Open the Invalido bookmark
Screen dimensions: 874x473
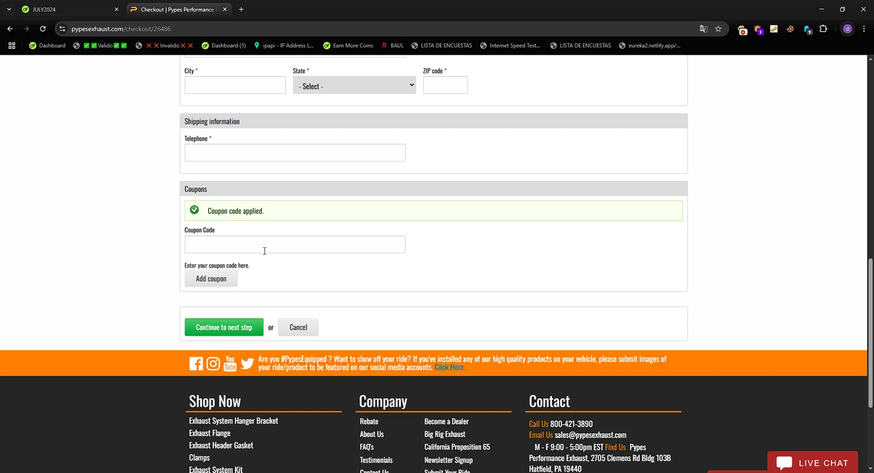pos(164,45)
